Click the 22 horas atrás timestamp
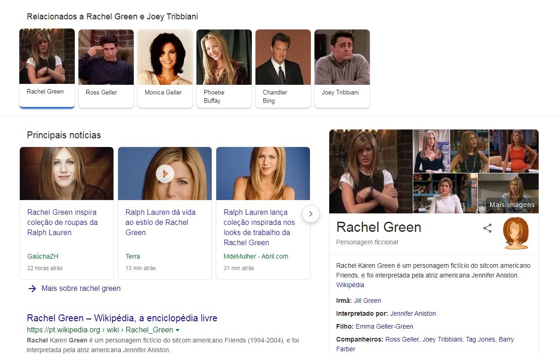 pos(45,268)
